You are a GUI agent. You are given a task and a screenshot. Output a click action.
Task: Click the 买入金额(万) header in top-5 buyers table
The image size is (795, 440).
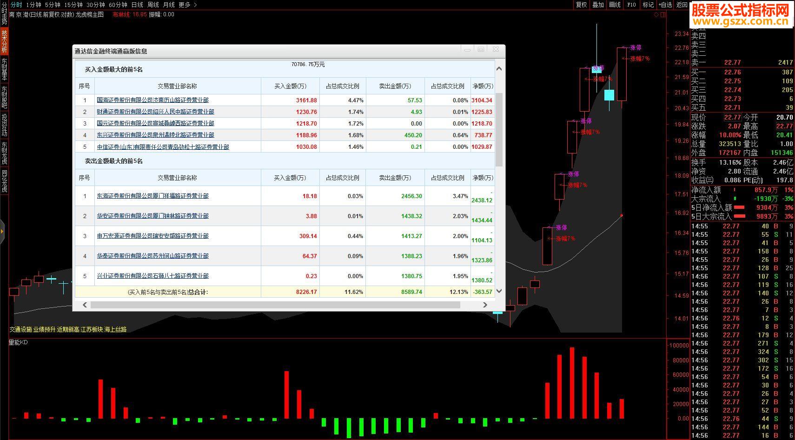pyautogui.click(x=291, y=86)
